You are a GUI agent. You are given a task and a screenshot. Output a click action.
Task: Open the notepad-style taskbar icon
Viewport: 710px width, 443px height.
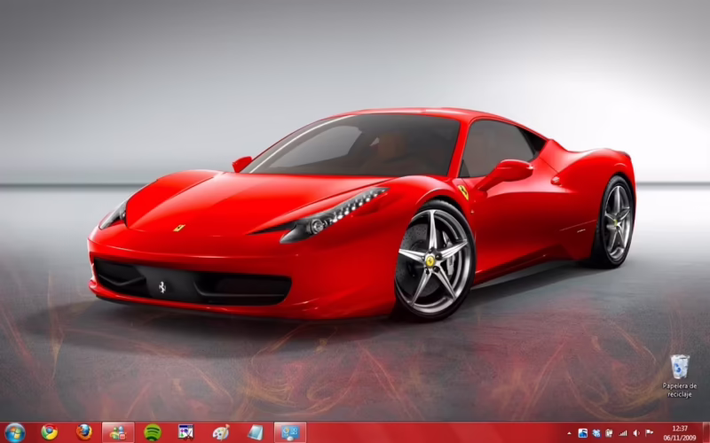(256, 431)
